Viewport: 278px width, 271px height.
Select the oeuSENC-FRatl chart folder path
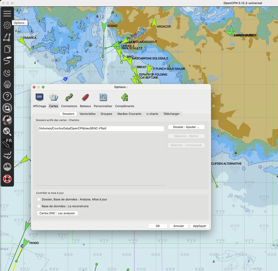pos(101,129)
